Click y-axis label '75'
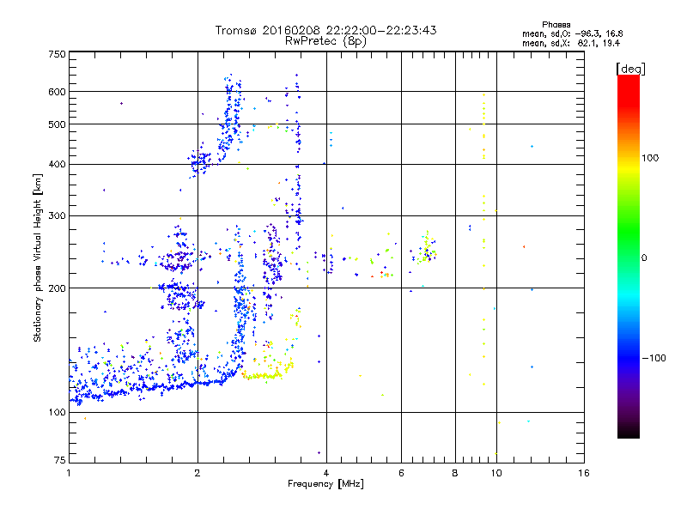Image resolution: width=687 pixels, height=515 pixels. click(x=60, y=460)
